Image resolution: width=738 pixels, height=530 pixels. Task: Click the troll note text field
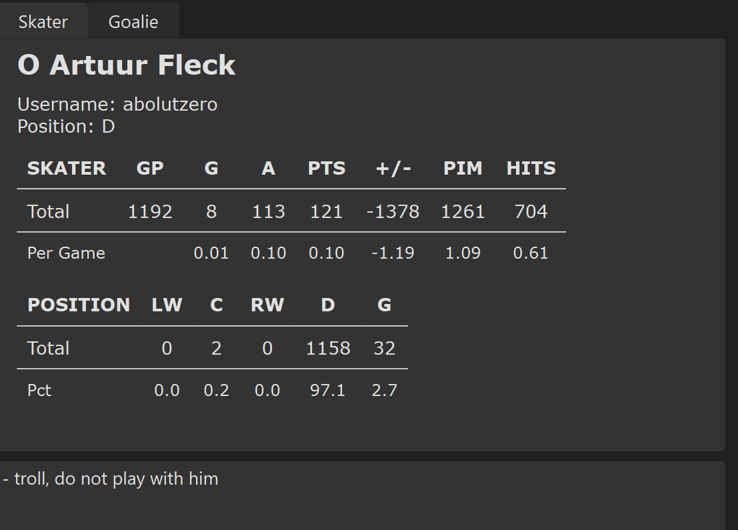click(361, 495)
